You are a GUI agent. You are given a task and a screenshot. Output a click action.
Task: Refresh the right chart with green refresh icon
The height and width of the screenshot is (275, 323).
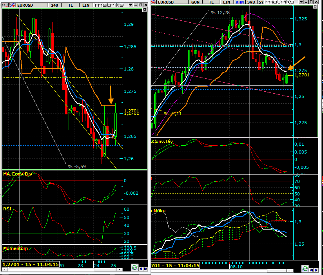pos(305,268)
